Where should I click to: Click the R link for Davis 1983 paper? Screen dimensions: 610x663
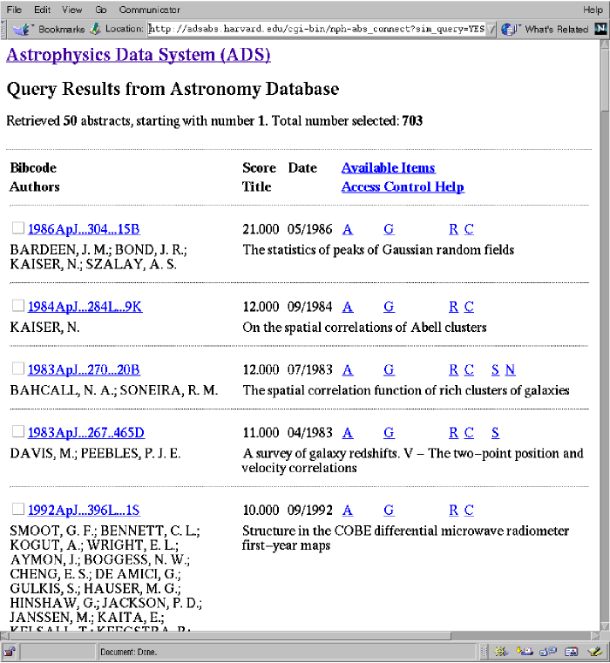pyautogui.click(x=453, y=432)
